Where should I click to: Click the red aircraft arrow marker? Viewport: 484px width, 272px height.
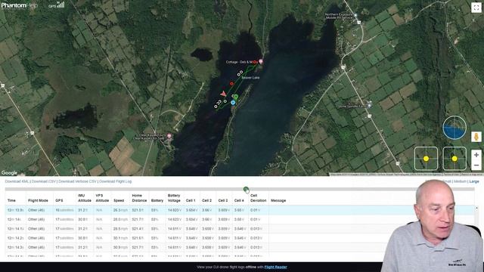(x=223, y=94)
